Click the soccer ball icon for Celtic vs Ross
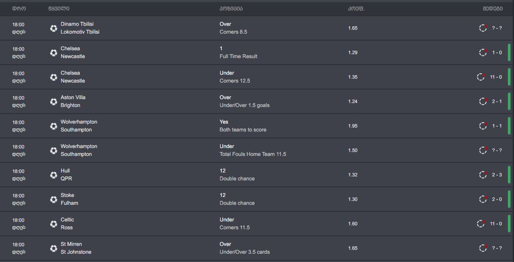Screen dimensions: 514x262 coord(54,224)
